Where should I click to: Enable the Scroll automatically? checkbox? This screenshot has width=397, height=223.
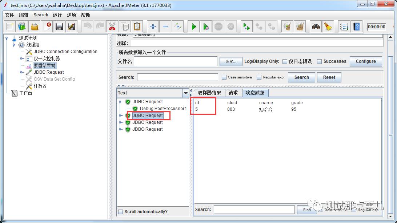tap(121, 212)
